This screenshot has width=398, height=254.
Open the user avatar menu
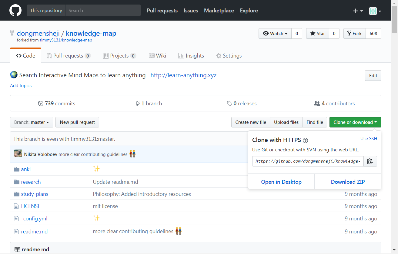coord(375,11)
